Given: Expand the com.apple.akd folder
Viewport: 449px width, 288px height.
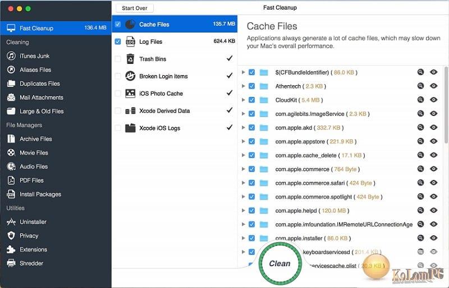Looking at the screenshot, I should [x=244, y=127].
